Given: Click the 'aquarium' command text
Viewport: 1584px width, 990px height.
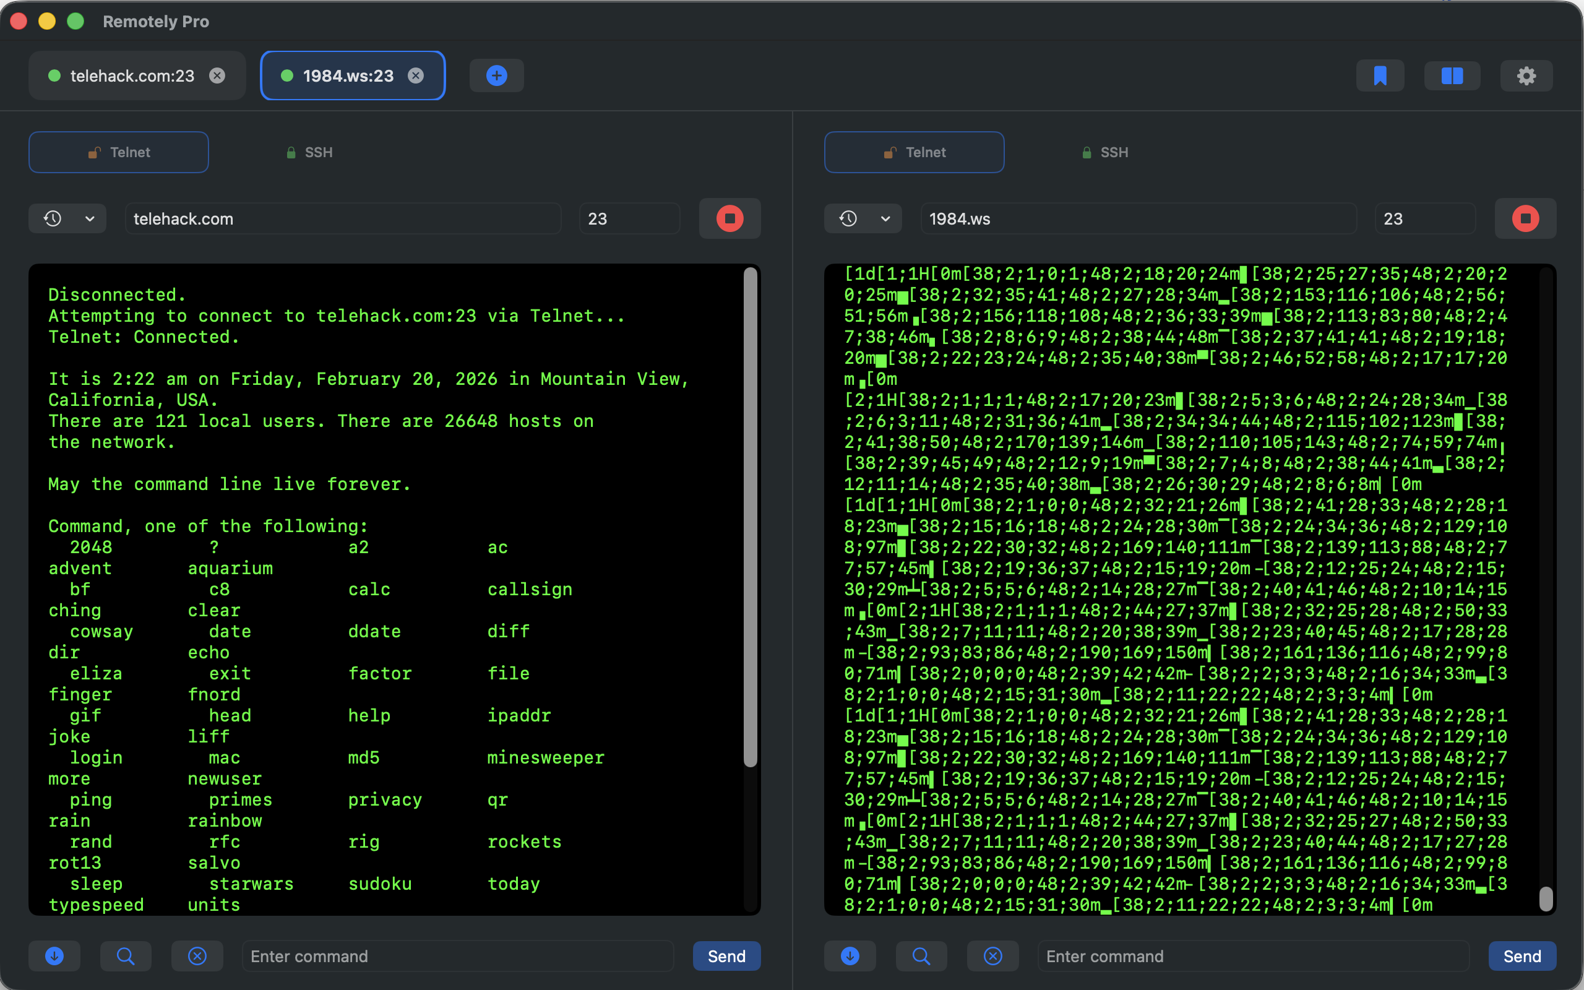Looking at the screenshot, I should coord(230,569).
